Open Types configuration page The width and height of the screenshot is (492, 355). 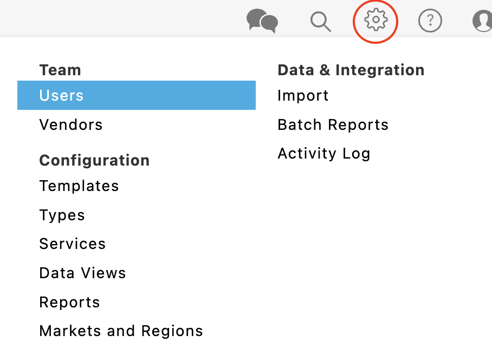[62, 215]
